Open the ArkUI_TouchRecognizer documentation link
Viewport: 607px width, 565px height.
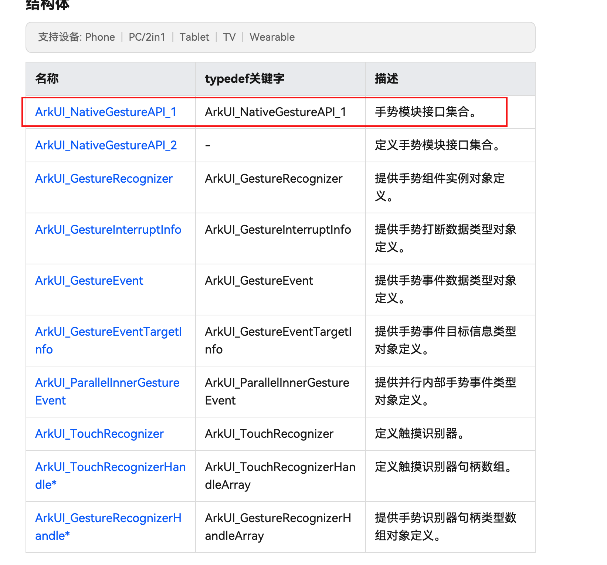click(99, 433)
